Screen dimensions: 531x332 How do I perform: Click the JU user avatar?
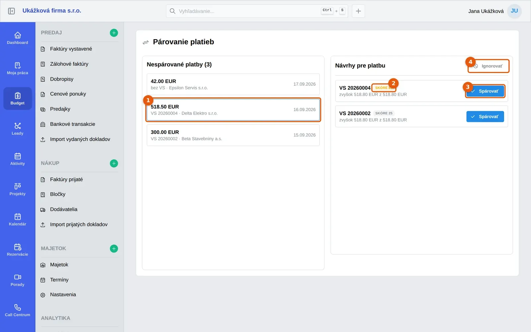click(x=514, y=11)
